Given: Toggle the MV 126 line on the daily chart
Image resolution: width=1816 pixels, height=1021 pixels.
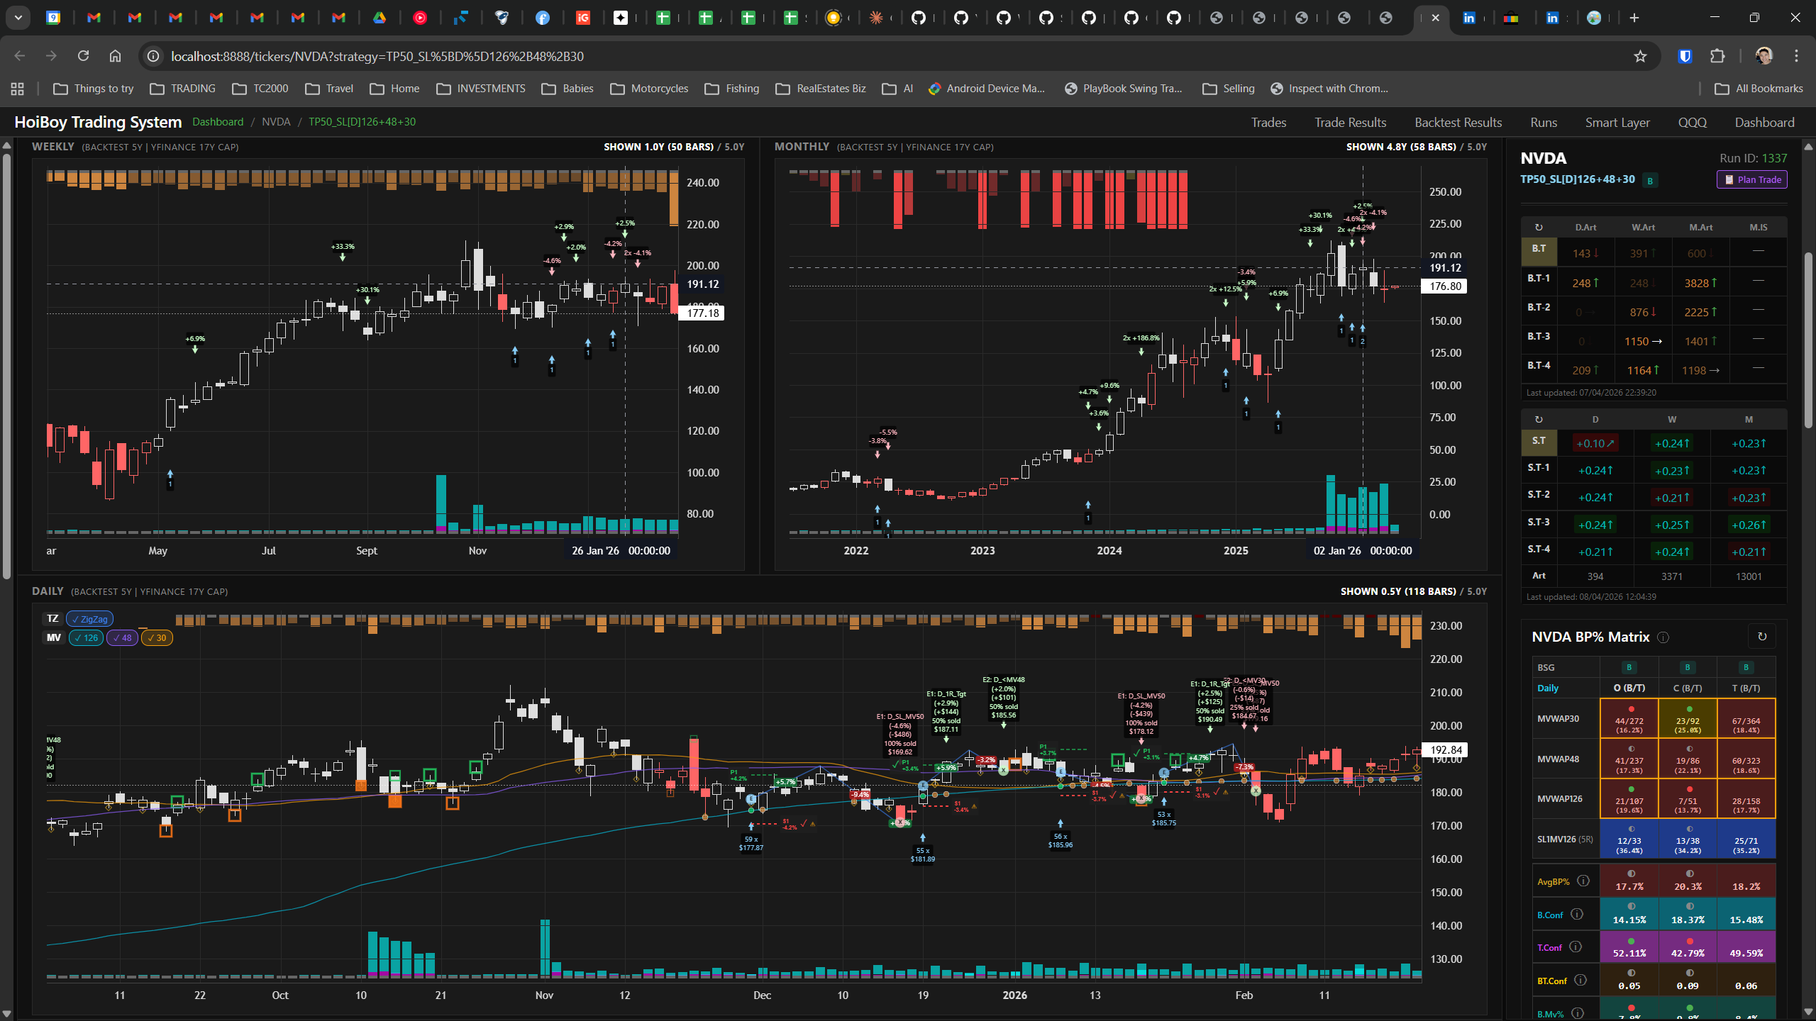Looking at the screenshot, I should click(87, 637).
